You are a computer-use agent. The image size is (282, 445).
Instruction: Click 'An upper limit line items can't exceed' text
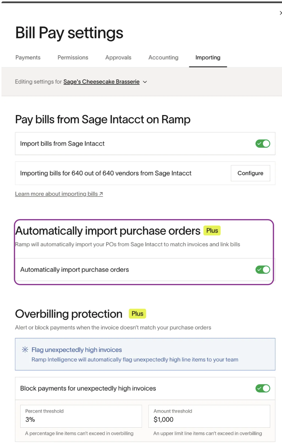[208, 434]
